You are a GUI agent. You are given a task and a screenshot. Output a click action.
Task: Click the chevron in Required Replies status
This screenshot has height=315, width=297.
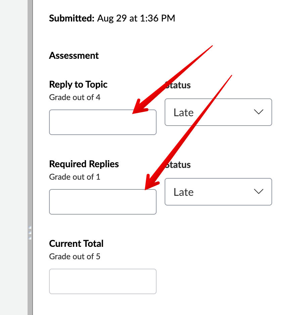(x=259, y=192)
